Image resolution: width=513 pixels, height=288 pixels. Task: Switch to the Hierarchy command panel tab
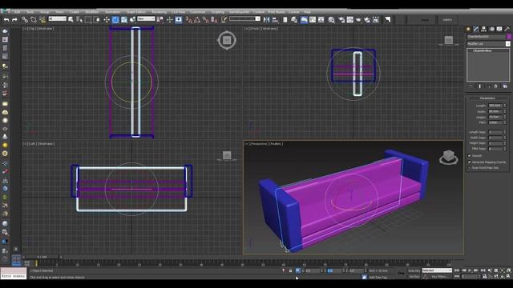click(x=484, y=29)
